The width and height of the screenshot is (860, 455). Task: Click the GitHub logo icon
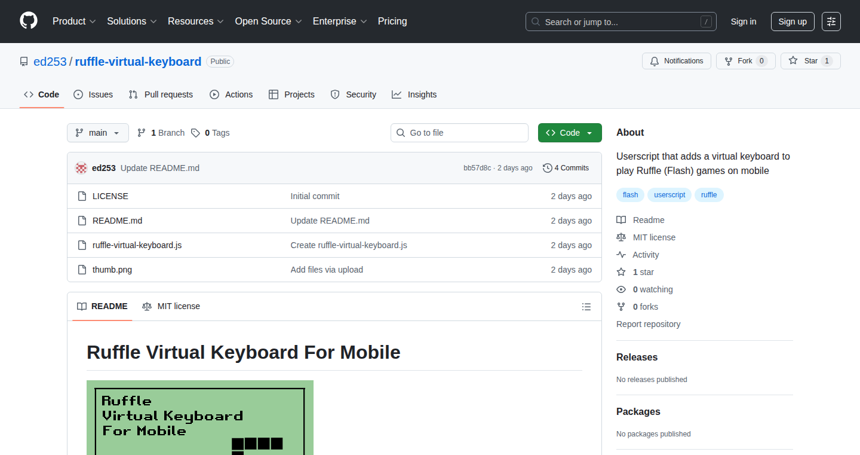[29, 21]
